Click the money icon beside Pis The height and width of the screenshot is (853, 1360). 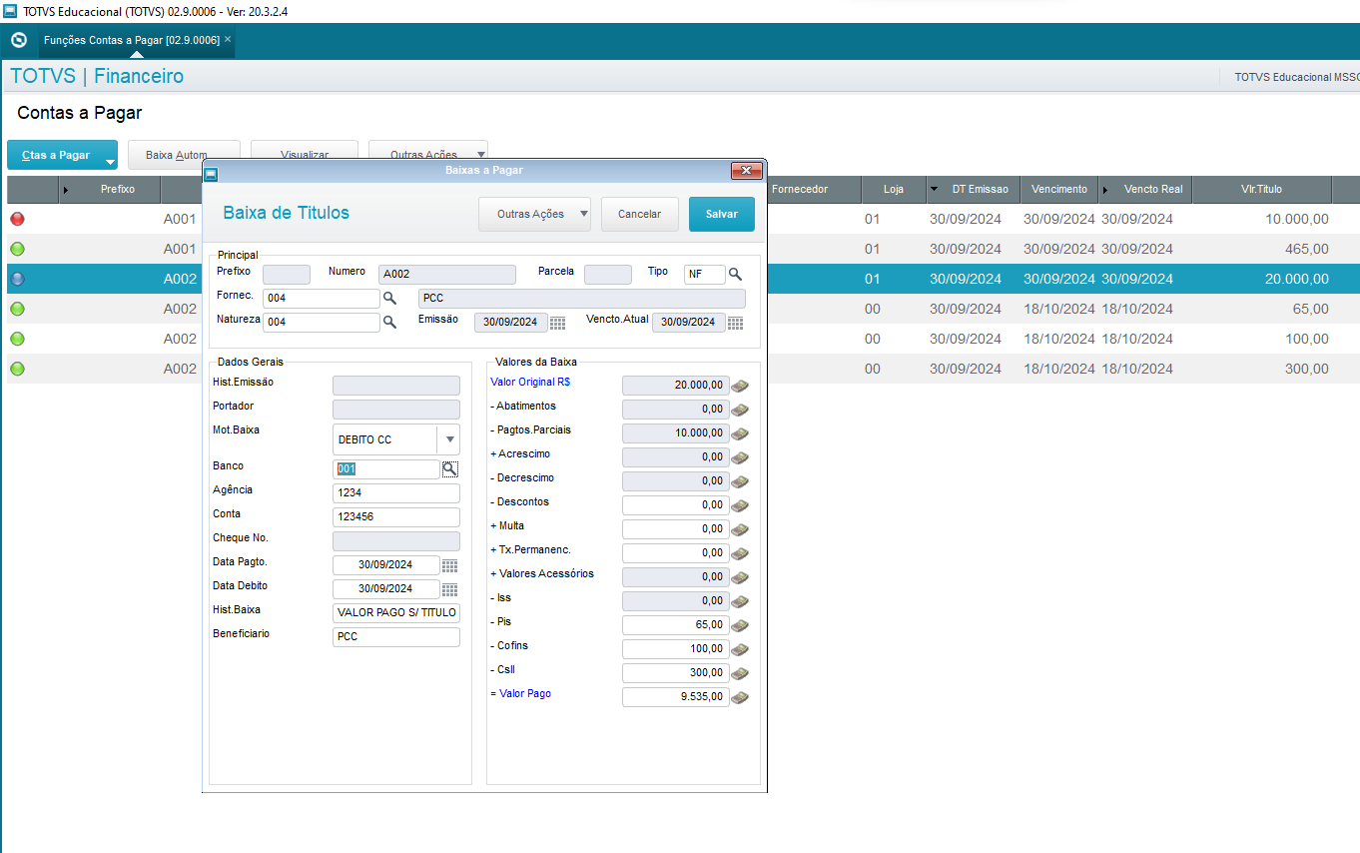[740, 625]
